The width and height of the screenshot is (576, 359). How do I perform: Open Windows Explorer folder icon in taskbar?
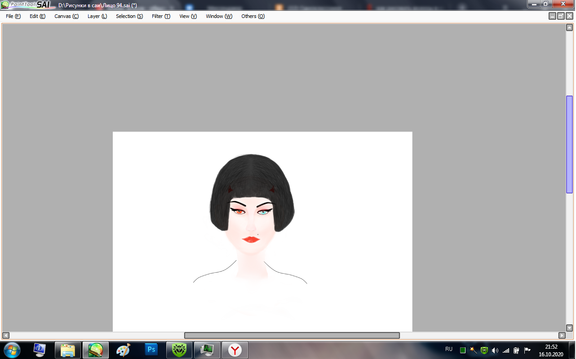point(67,350)
